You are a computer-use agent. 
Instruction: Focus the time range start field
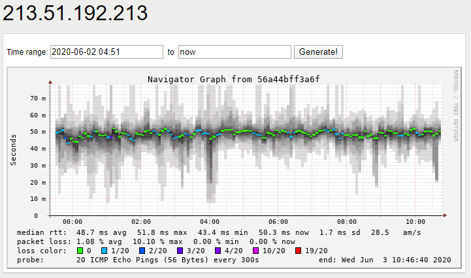(106, 52)
